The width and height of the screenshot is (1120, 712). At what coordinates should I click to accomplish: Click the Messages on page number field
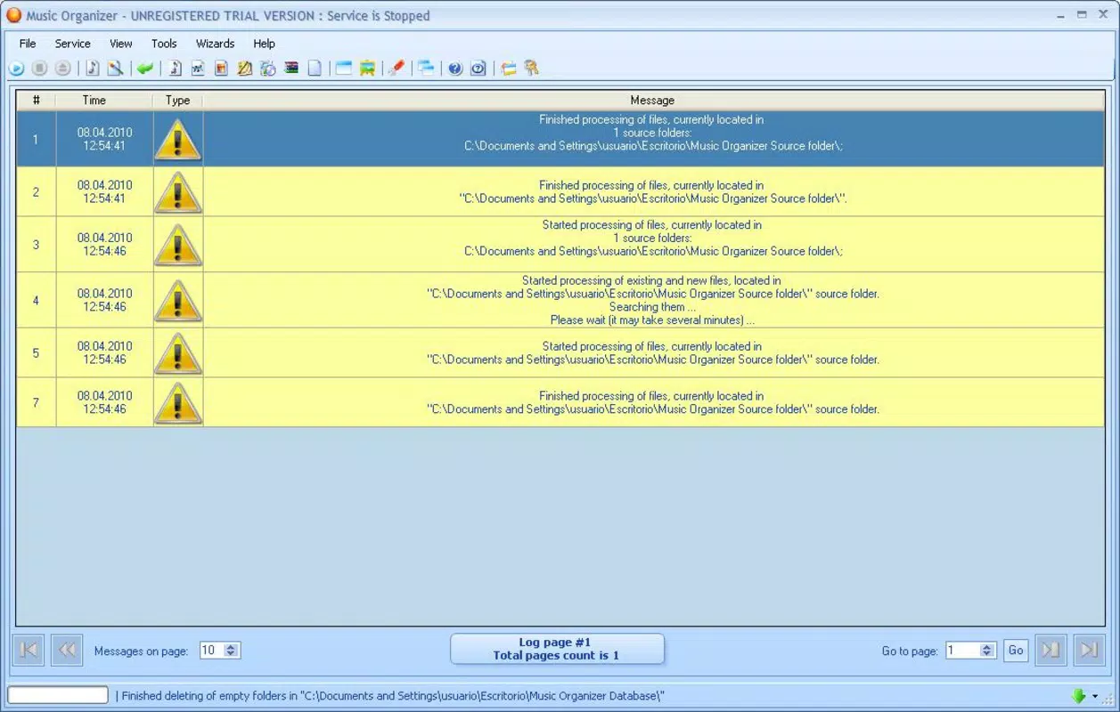(x=211, y=651)
